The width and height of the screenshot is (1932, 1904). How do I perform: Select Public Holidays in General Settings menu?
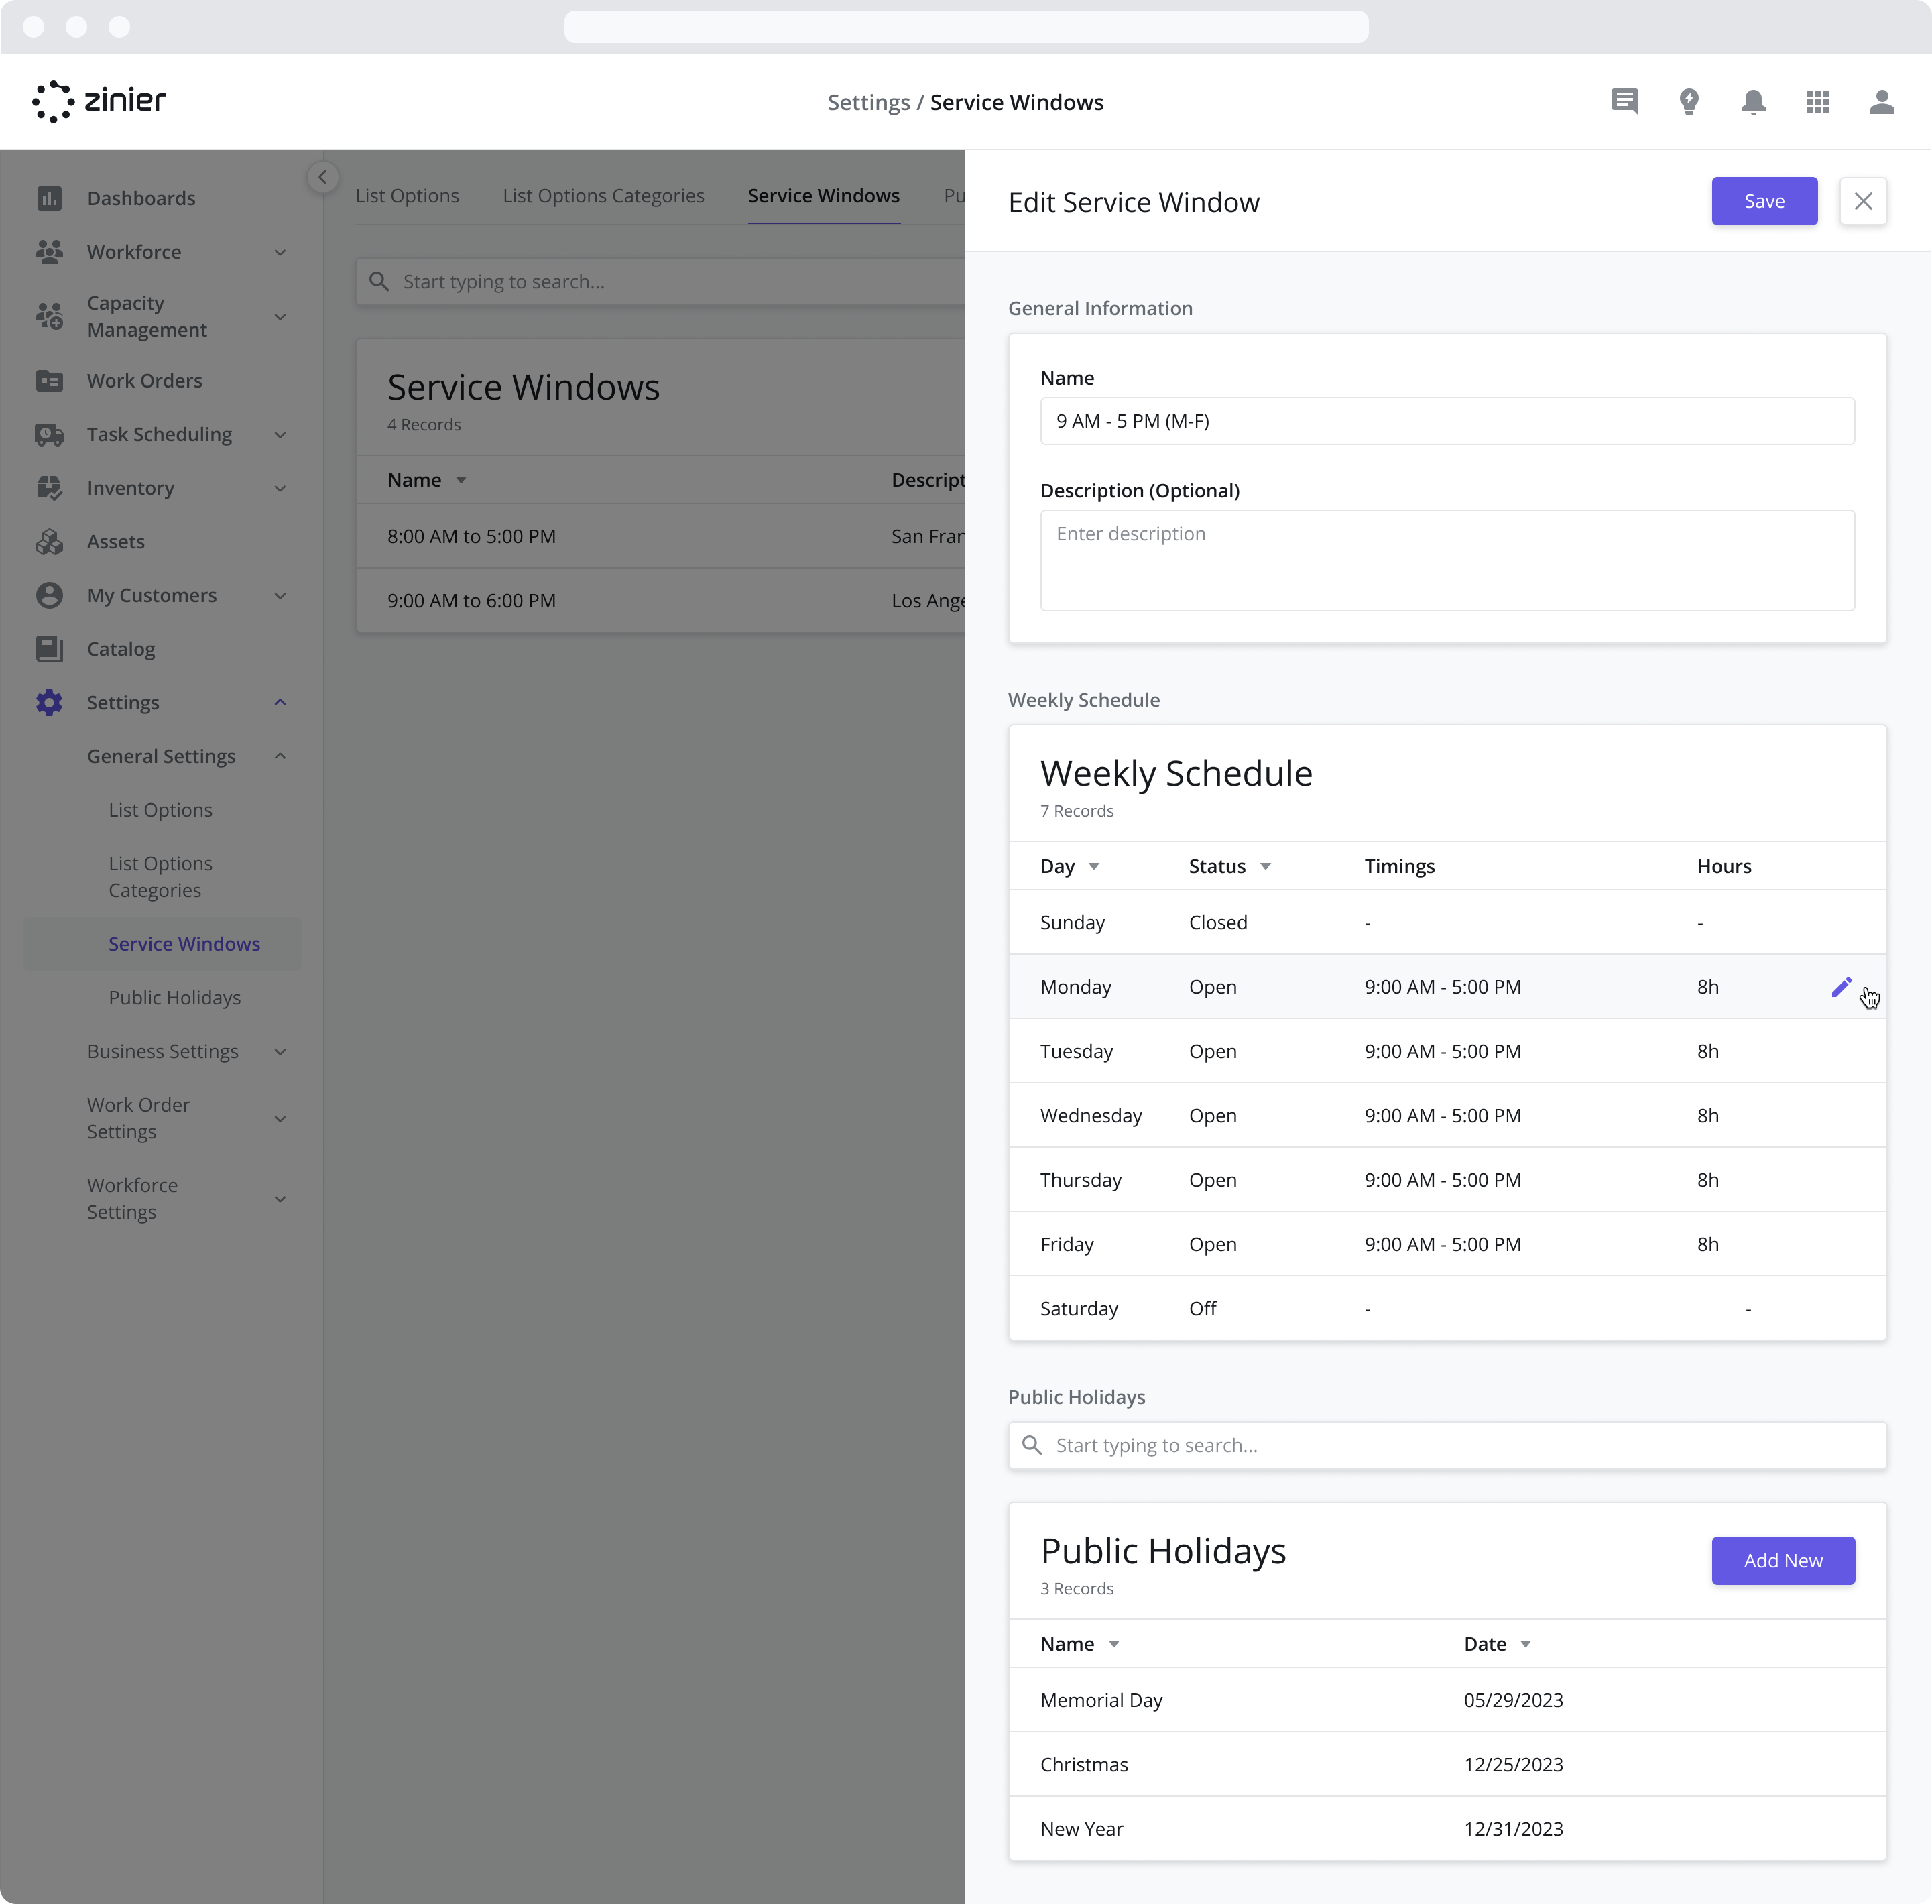pyautogui.click(x=175, y=997)
